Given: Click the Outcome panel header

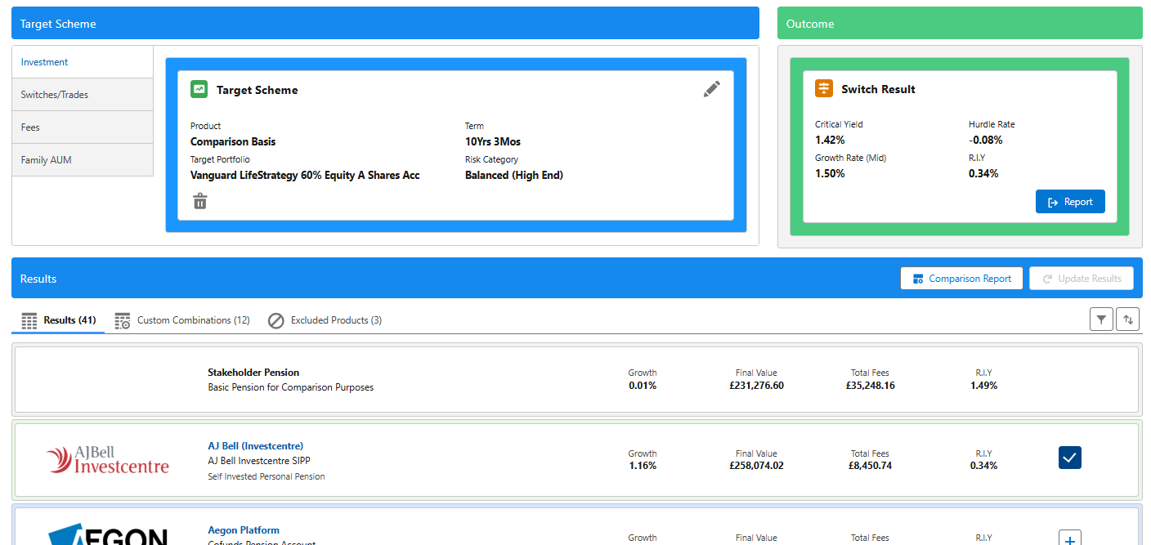Looking at the screenshot, I should [x=960, y=24].
